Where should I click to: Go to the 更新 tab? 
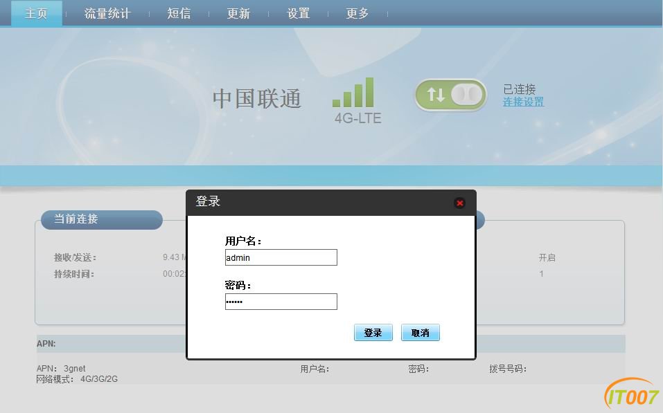coord(238,14)
